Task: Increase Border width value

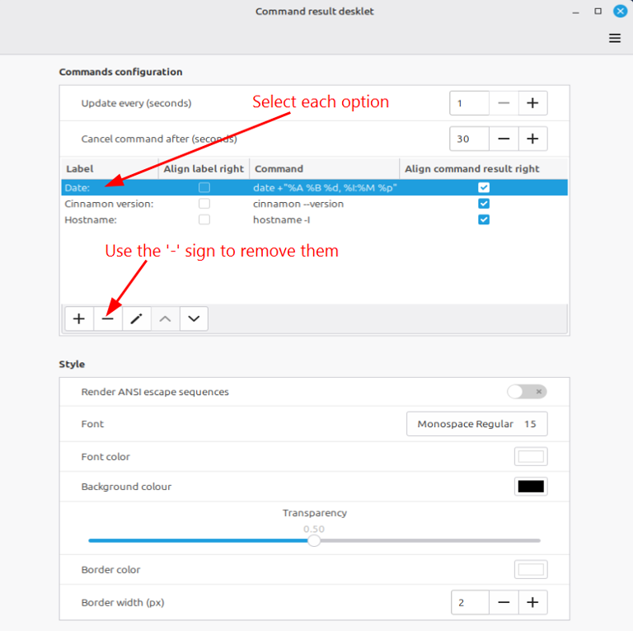Action: (x=532, y=602)
